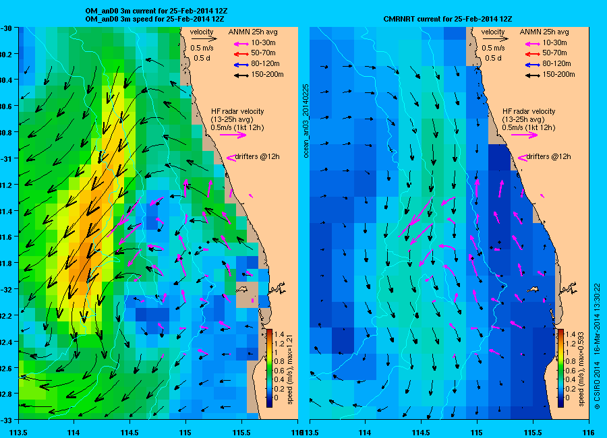Image resolution: width=607 pixels, height=438 pixels.
Task: Select title 'OM_anD0 3m current for 25-Feb-2014 12Z'
Action: [x=156, y=11]
